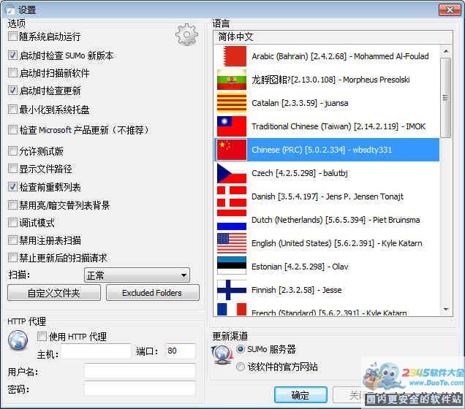The image size is (465, 409).
Task: Click the Bahrain flag icon
Action: coord(232,56)
